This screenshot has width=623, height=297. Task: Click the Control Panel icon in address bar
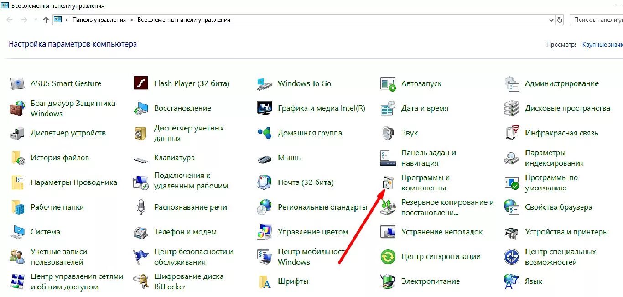[58, 20]
